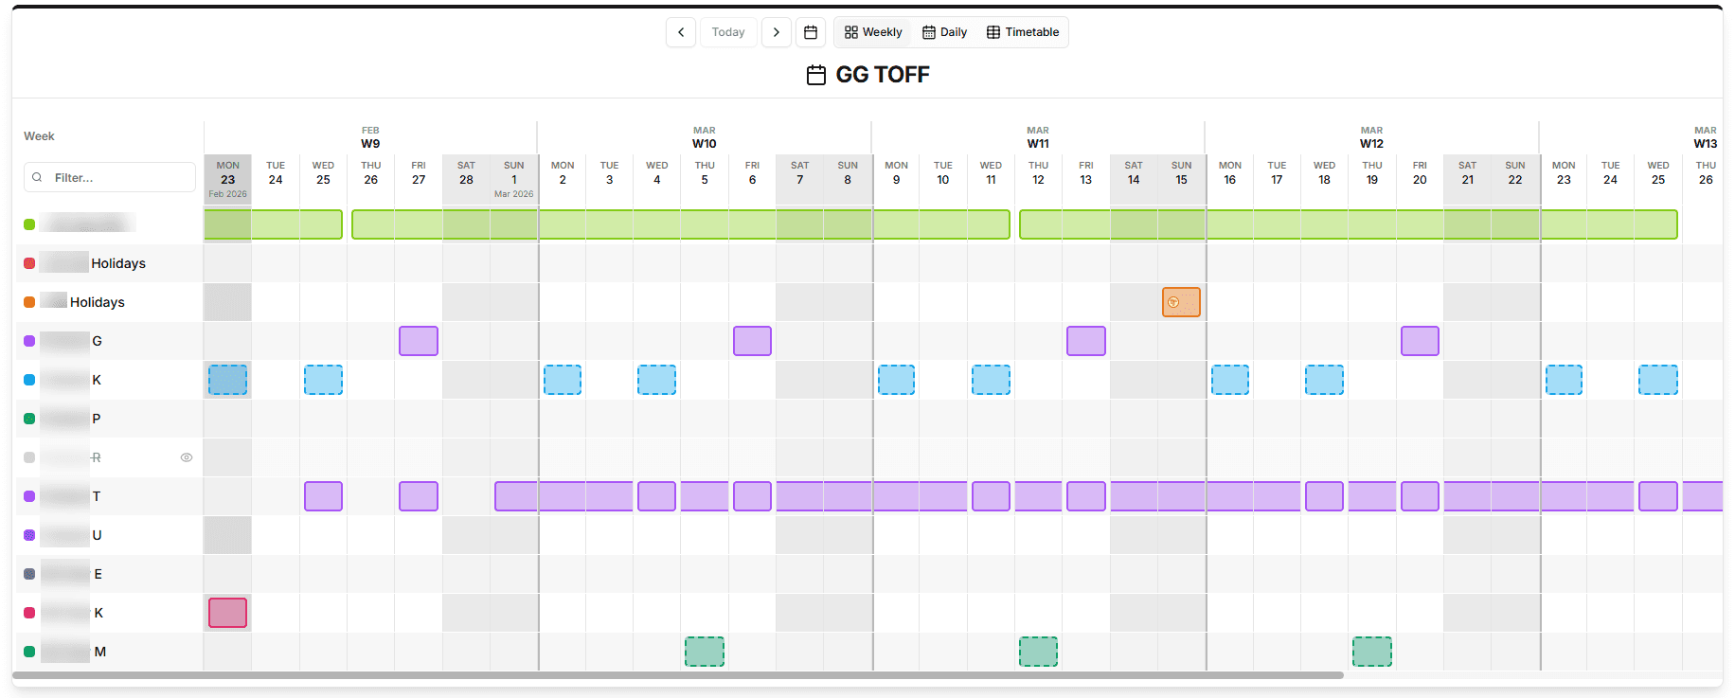Viewport: 1735px width, 698px height.
Task: Select the pink event in K row on Feb 23
Action: (x=227, y=613)
